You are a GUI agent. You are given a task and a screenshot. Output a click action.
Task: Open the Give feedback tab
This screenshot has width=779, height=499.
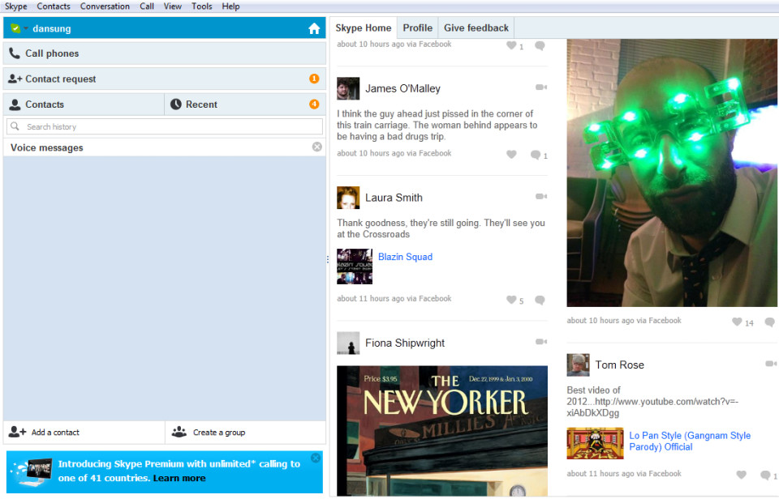point(476,28)
